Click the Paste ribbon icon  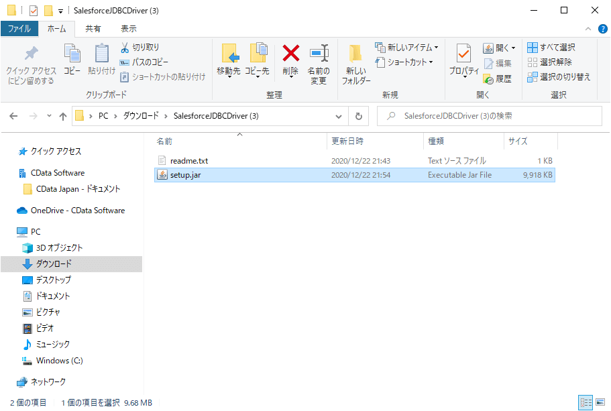[x=102, y=60]
